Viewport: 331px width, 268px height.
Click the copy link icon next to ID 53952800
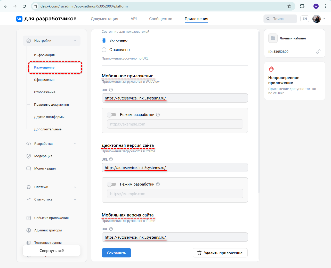coord(318,52)
